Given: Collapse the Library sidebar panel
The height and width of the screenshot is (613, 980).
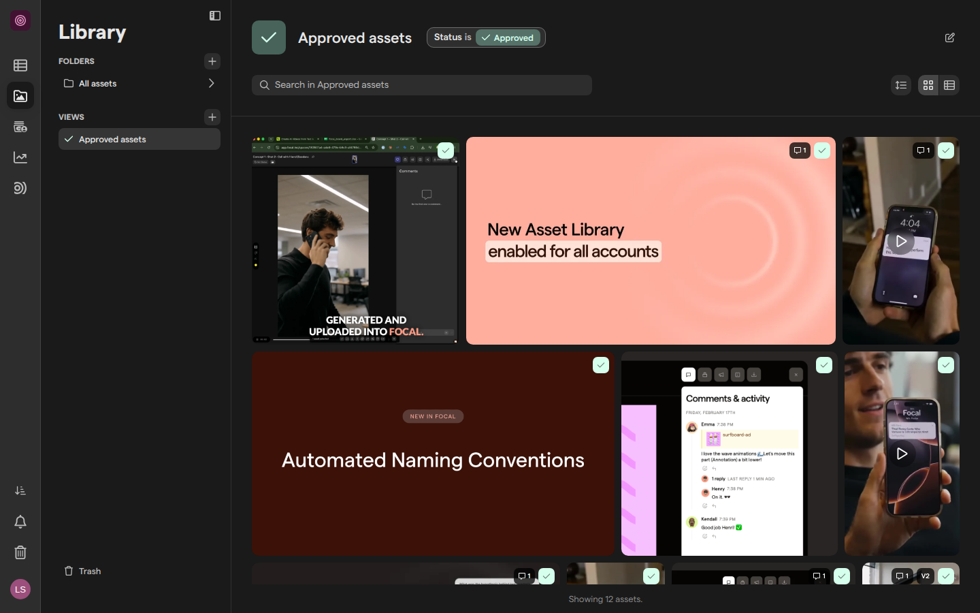Looking at the screenshot, I should point(215,16).
